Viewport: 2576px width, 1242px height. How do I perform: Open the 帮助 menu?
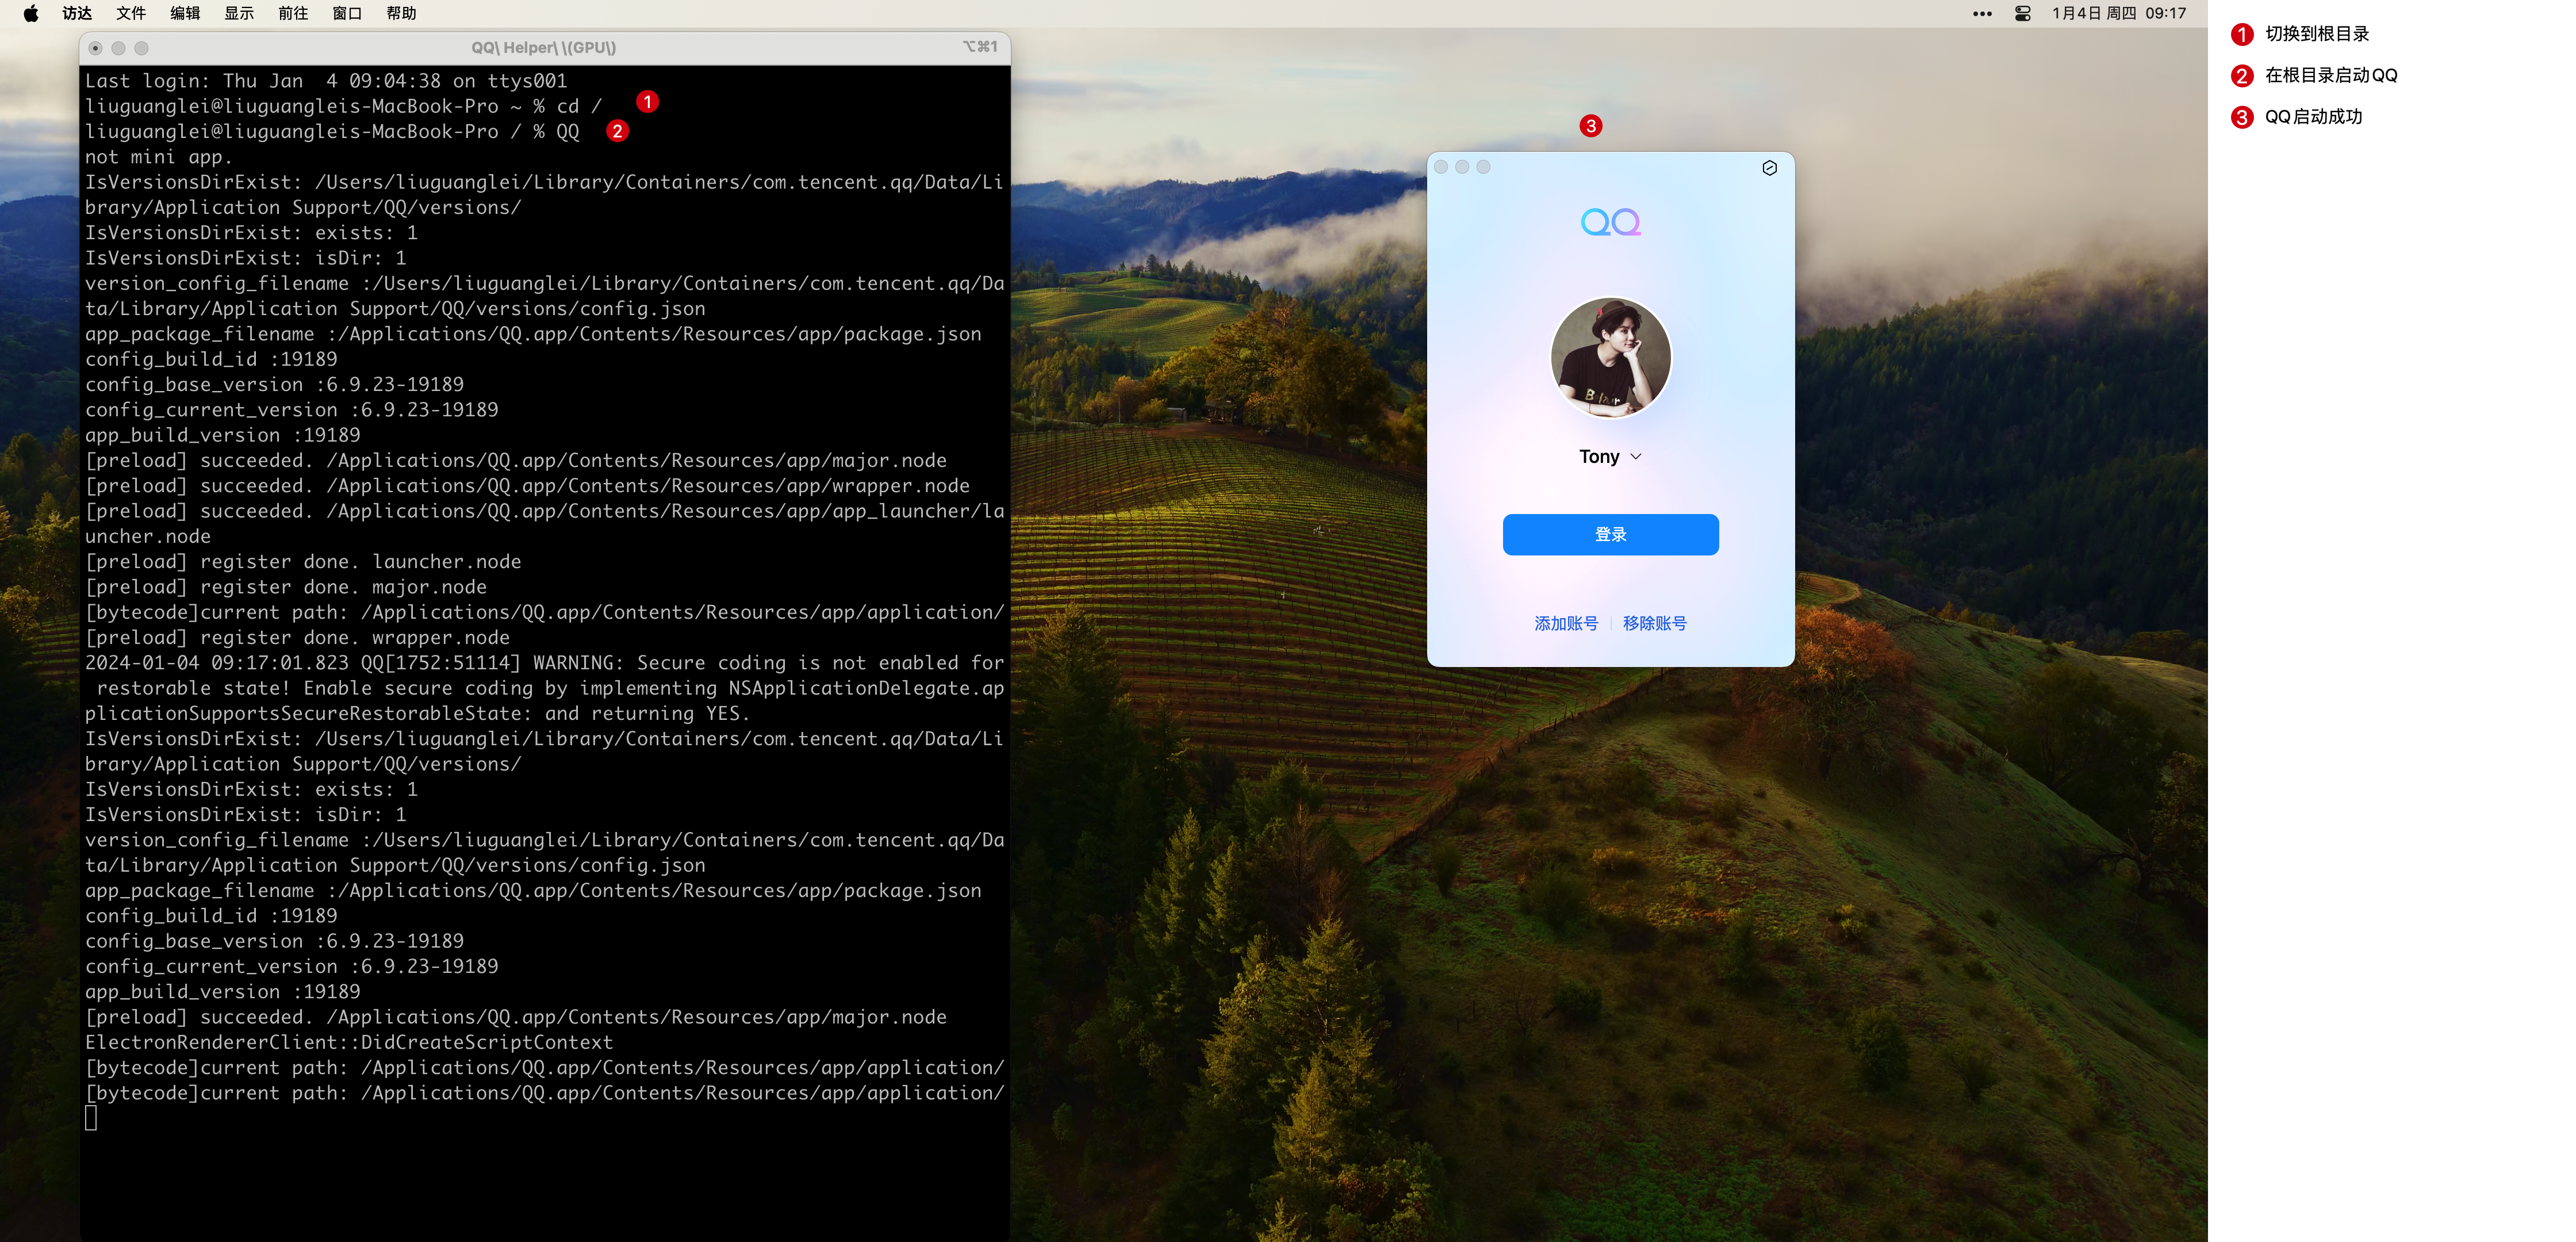click(401, 13)
